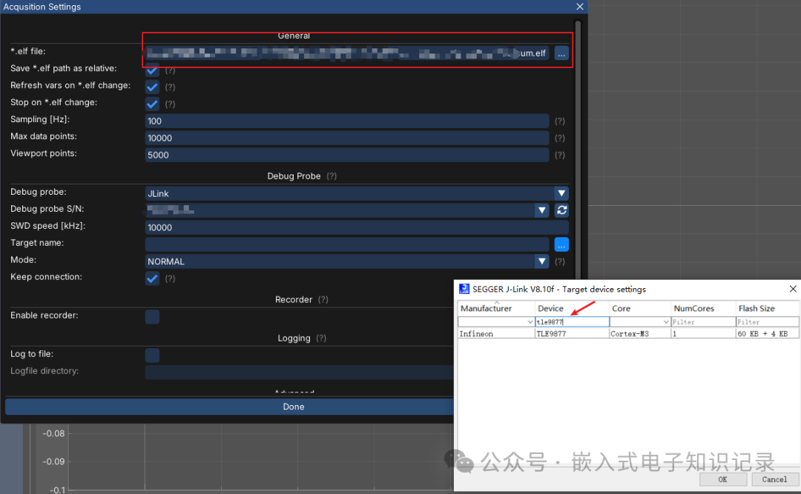Toggle Refresh vars on elf change checkbox

tap(152, 87)
